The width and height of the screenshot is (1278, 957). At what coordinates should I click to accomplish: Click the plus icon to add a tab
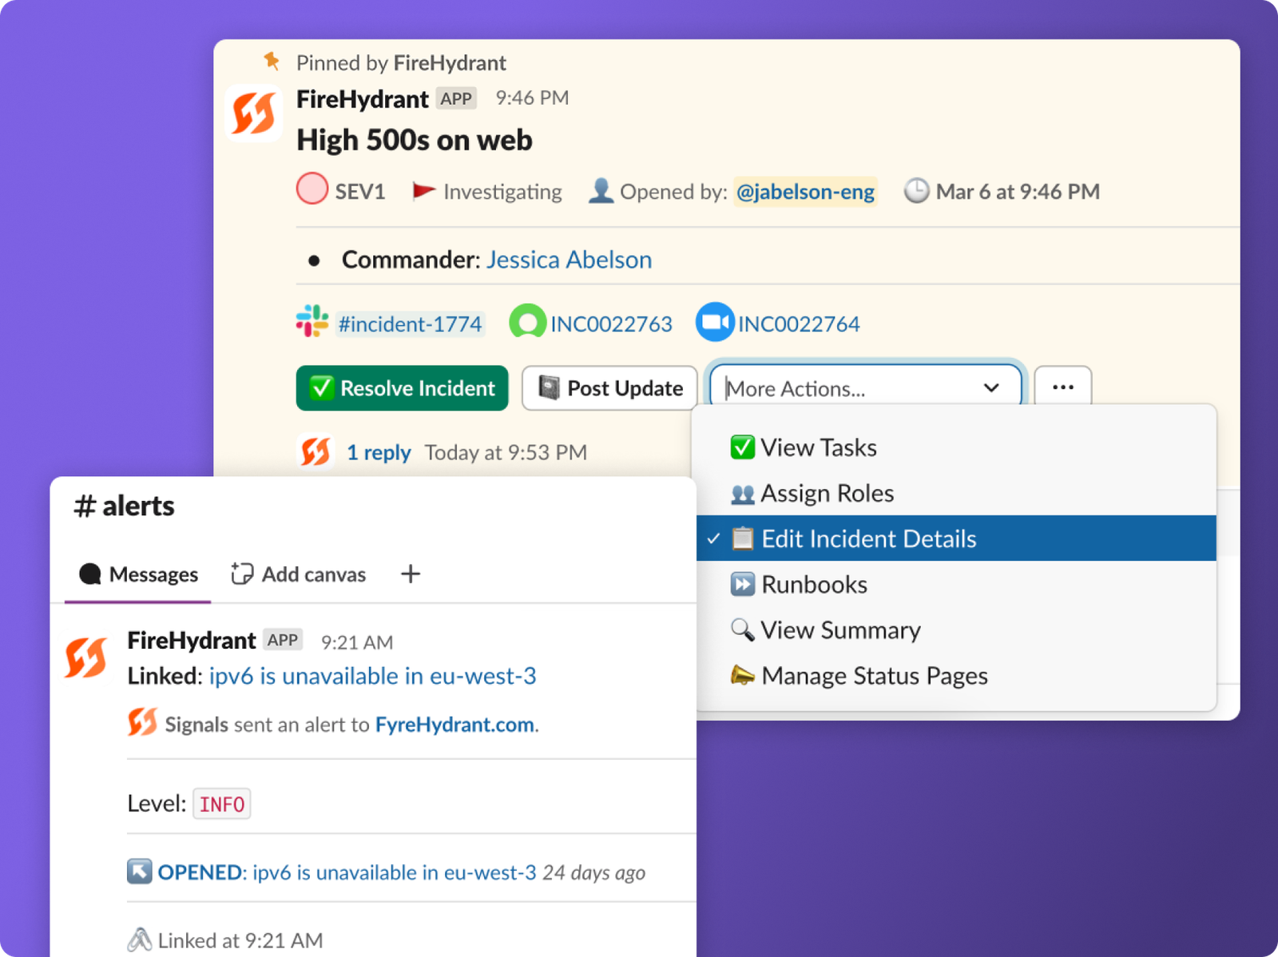point(411,574)
